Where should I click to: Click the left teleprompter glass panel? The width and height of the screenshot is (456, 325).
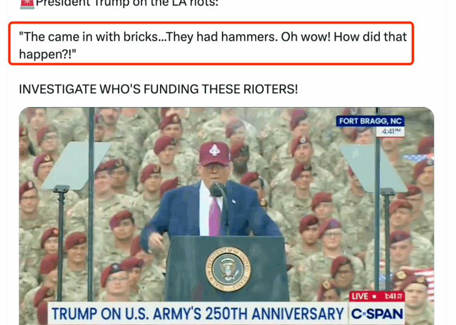75,166
